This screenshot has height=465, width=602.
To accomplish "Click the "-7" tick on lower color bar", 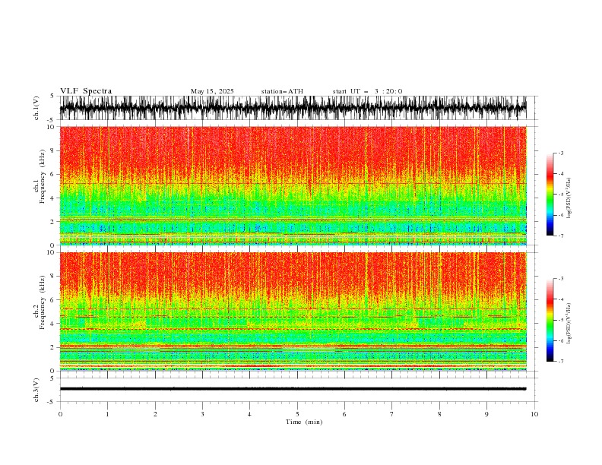I will (561, 361).
